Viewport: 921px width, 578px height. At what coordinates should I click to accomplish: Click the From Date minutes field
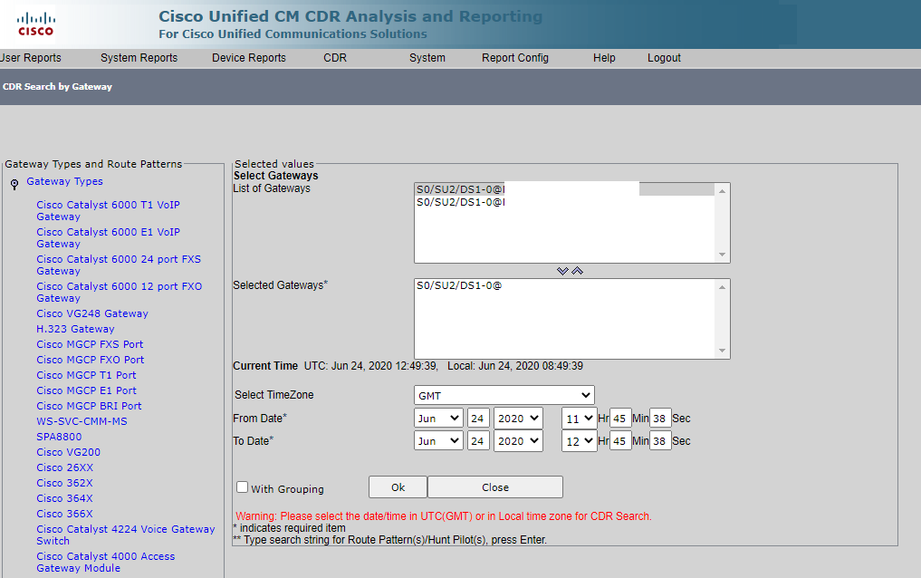620,418
